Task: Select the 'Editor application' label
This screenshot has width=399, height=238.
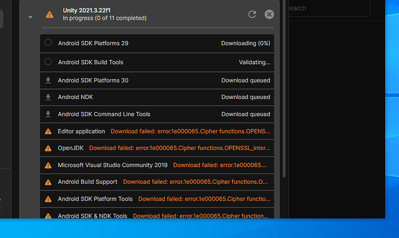Action: [x=82, y=132]
